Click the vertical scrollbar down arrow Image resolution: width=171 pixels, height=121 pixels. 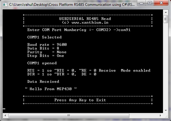coord(166,111)
